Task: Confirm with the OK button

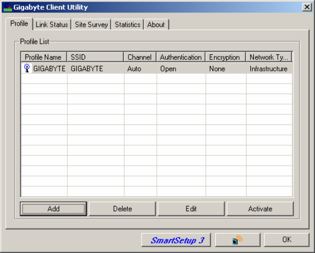Action: tap(287, 239)
